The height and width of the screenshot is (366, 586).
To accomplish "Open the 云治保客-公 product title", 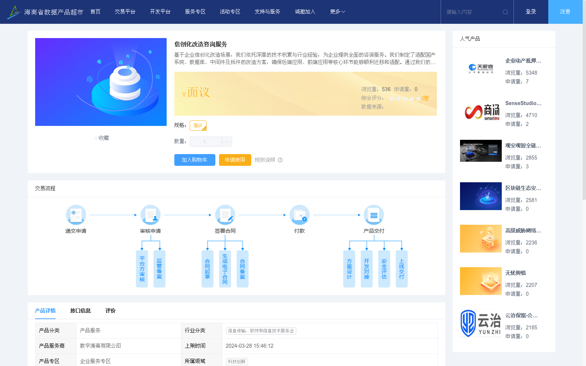I will (522, 315).
